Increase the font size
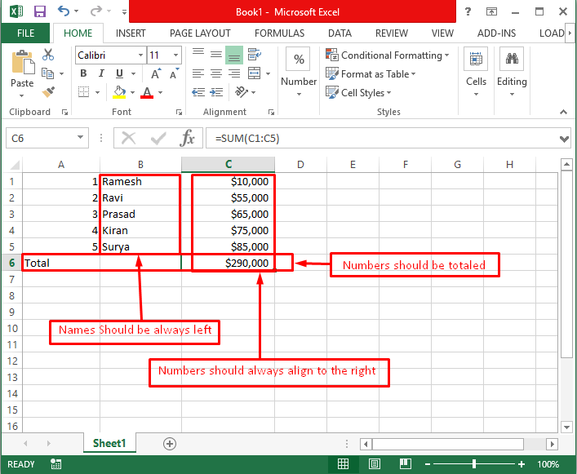Image resolution: width=577 pixels, height=474 pixels. coord(156,73)
